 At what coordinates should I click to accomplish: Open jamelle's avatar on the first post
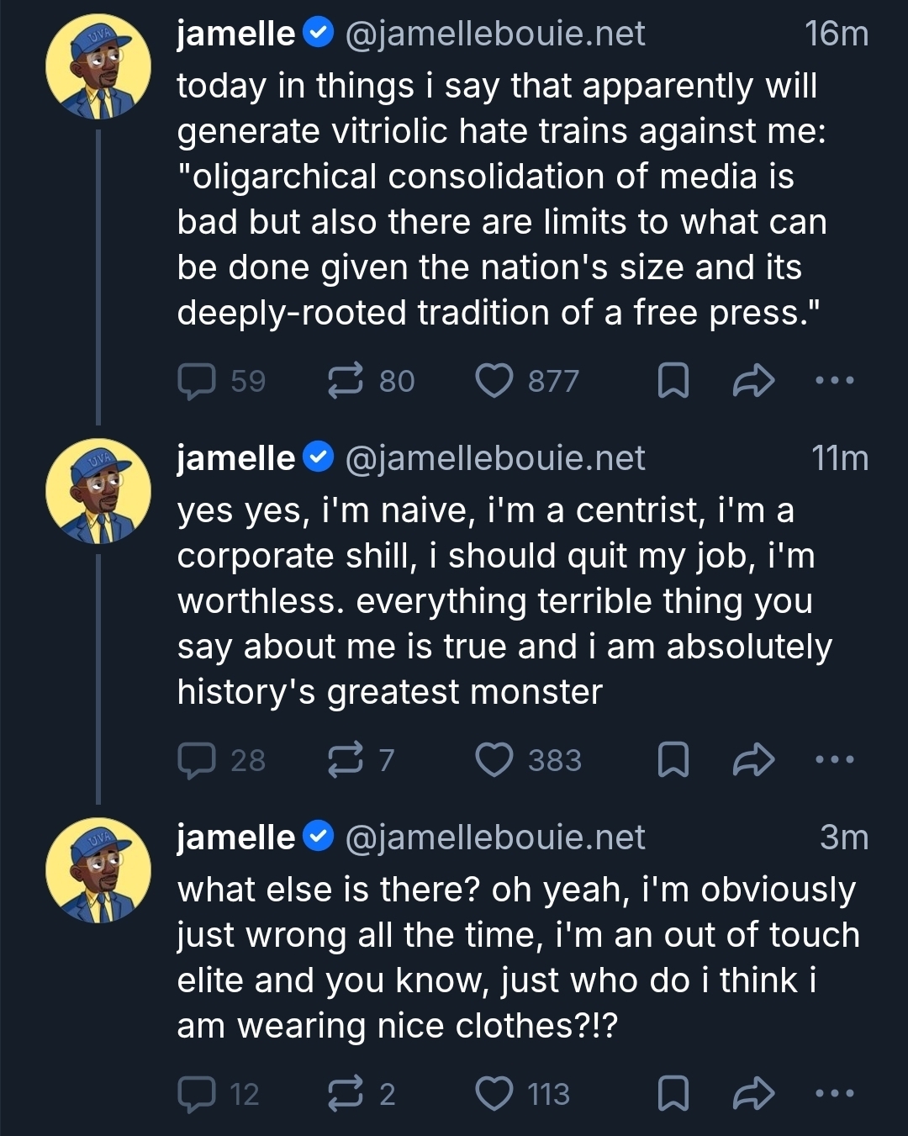[x=98, y=67]
